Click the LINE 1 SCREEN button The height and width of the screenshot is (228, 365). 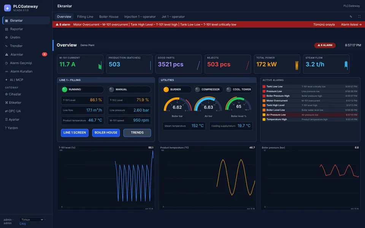(75, 133)
